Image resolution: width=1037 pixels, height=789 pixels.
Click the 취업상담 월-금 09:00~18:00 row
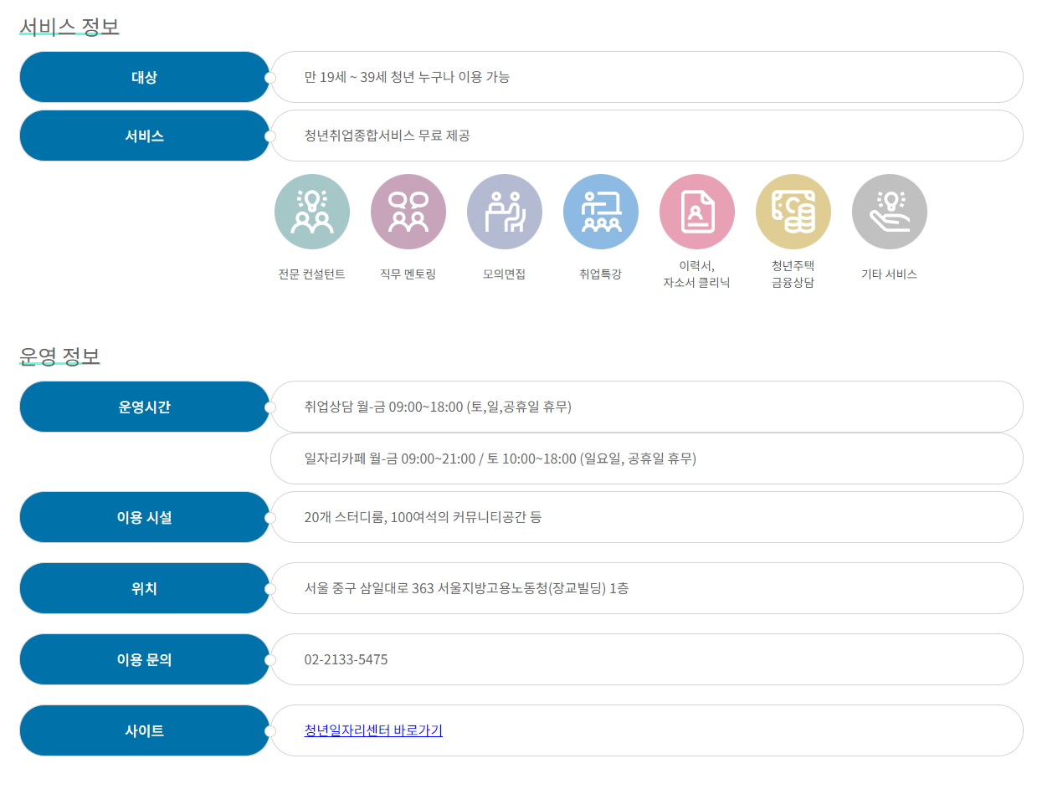(x=647, y=407)
